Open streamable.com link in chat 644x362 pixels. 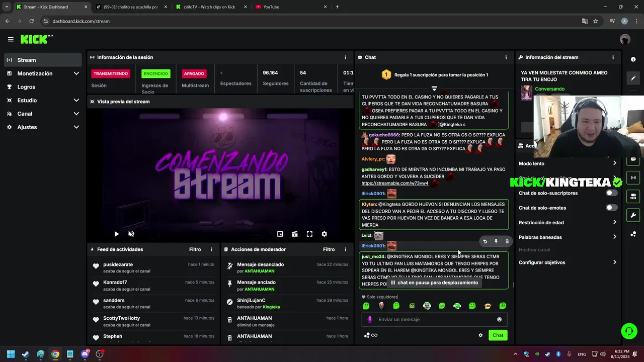coord(395,184)
